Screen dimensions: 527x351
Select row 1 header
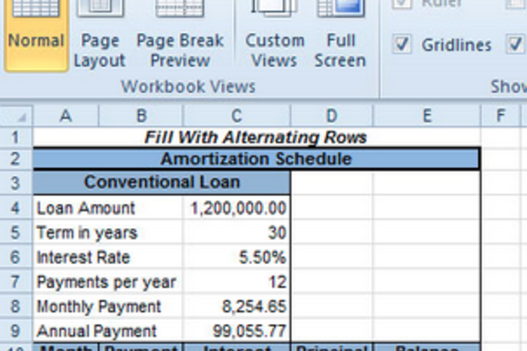[16, 137]
